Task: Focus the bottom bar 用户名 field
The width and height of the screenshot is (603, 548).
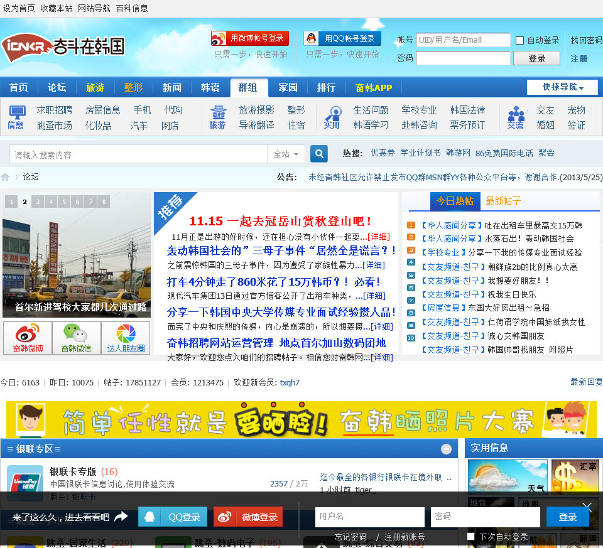Action: [x=369, y=517]
